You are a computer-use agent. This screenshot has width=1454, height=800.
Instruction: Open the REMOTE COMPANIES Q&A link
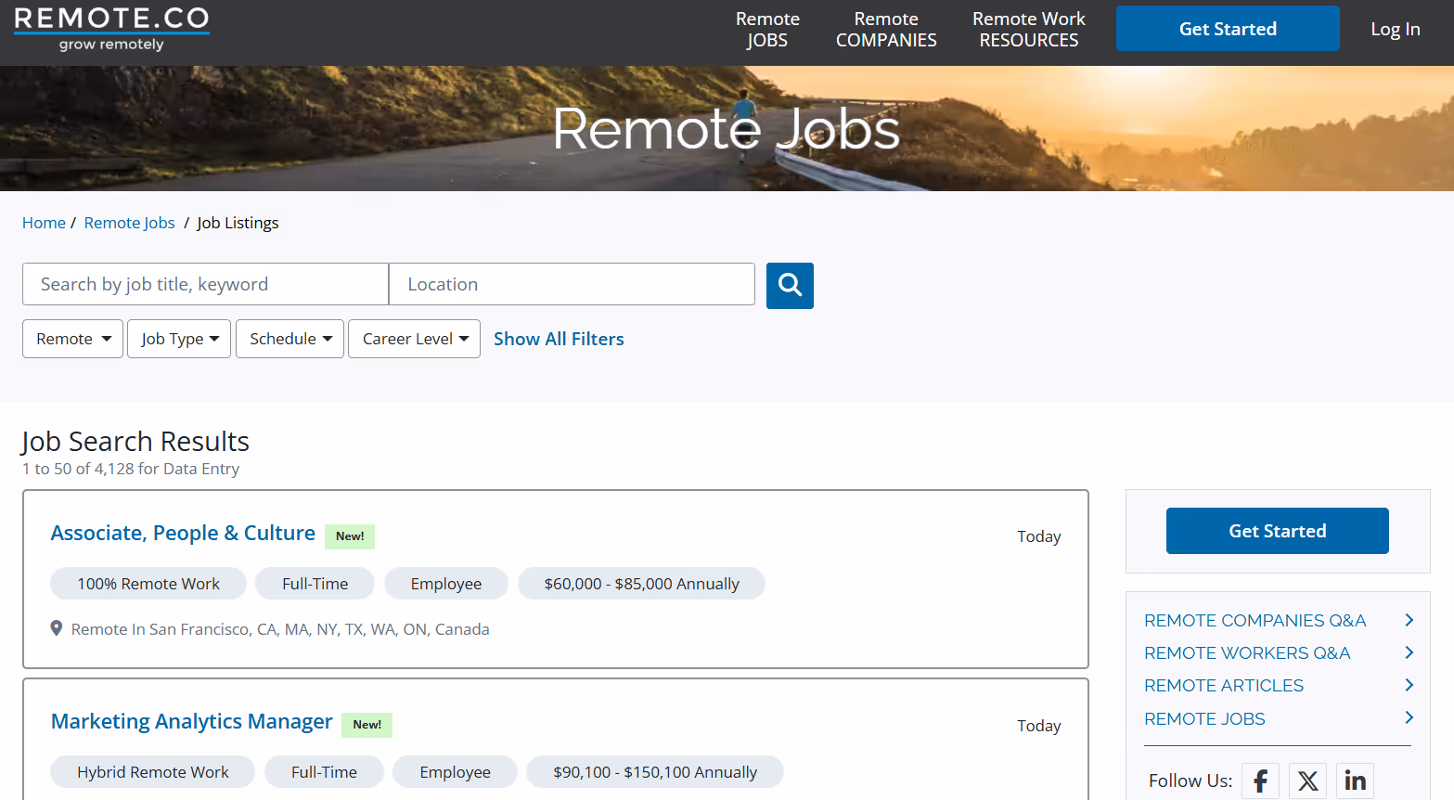(1255, 620)
